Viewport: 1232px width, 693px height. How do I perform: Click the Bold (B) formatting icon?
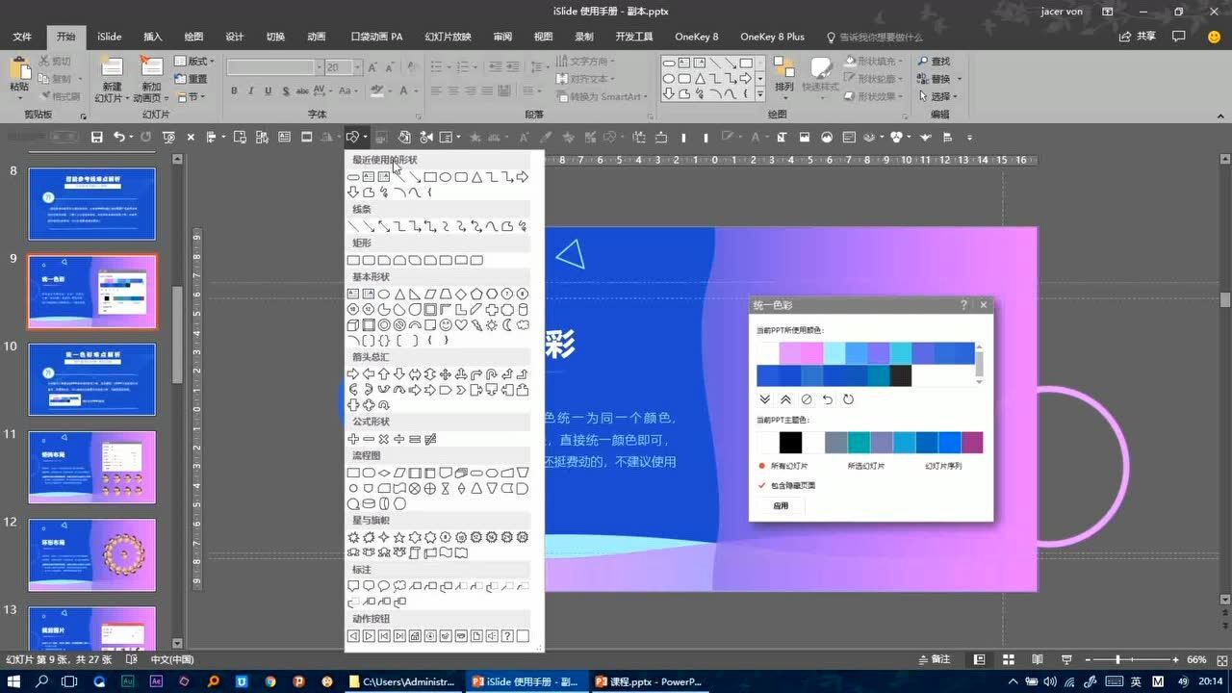(234, 91)
